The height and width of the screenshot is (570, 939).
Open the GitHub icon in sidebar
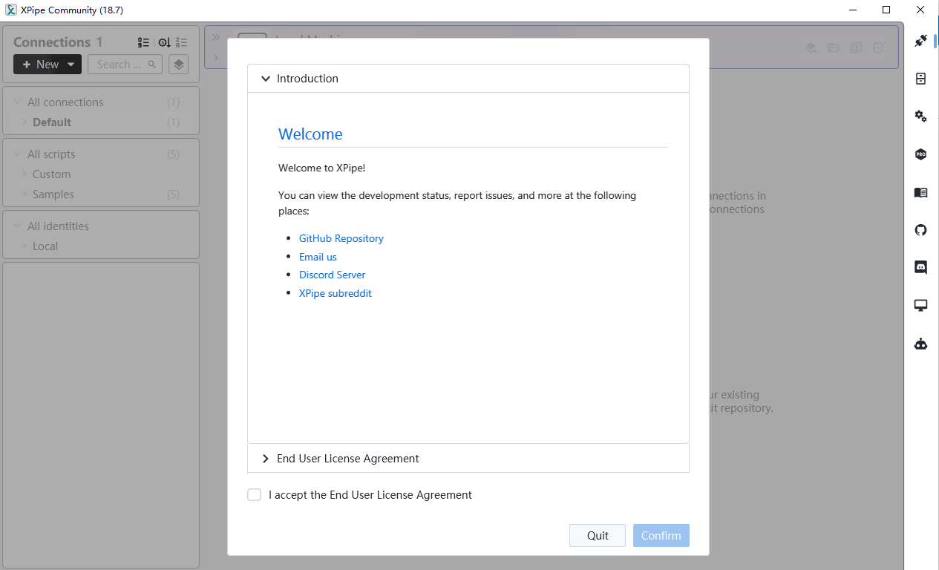coord(920,230)
